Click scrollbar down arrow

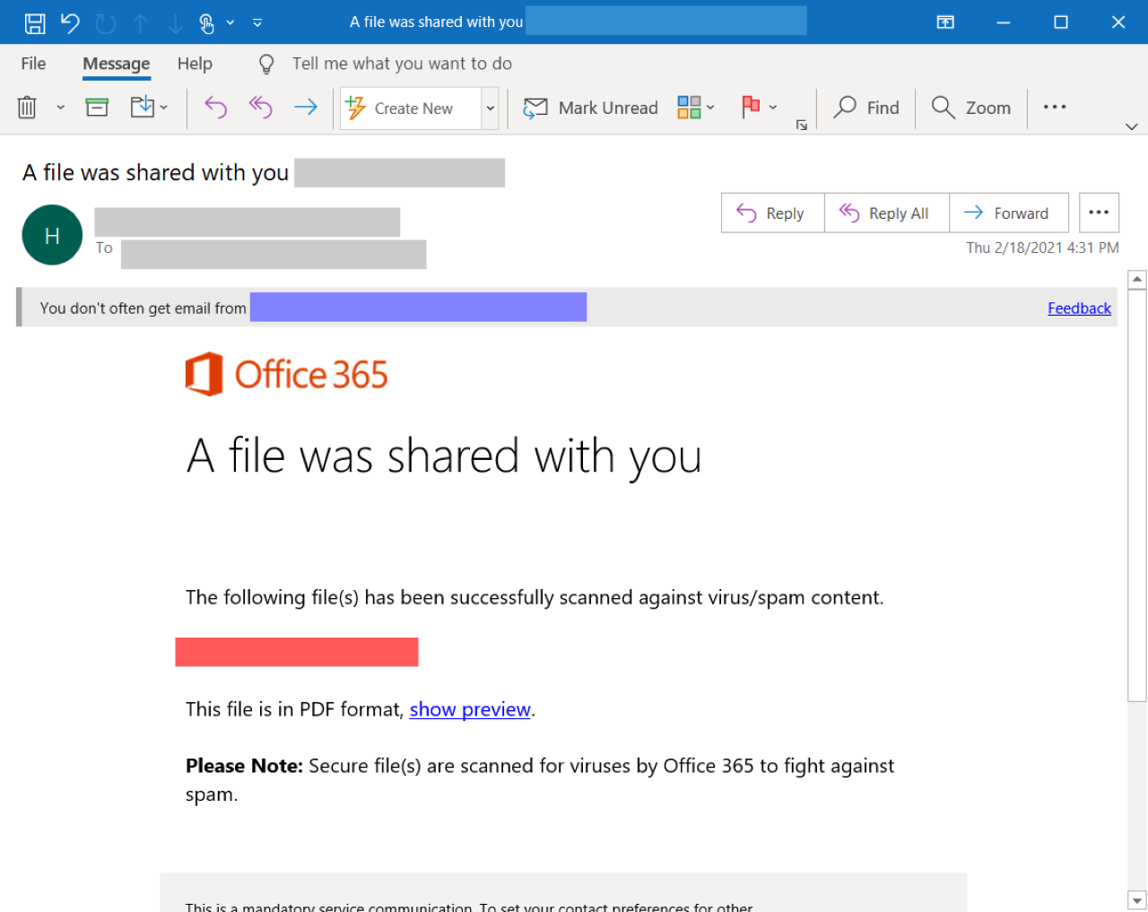click(1137, 900)
